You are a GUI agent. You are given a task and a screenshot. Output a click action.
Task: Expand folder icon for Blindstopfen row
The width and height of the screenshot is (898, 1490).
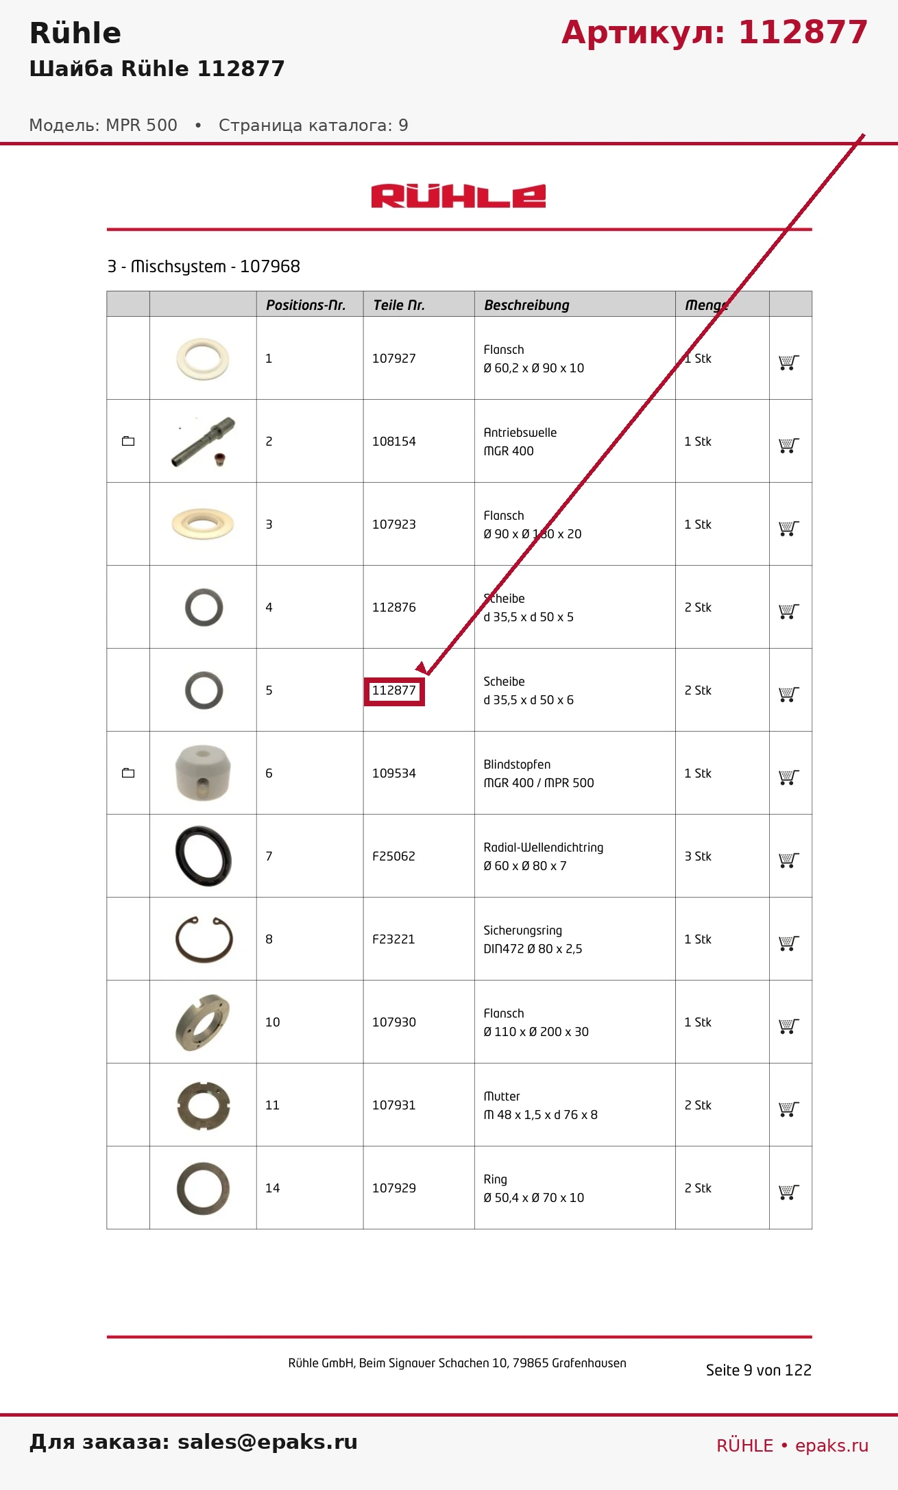128,773
